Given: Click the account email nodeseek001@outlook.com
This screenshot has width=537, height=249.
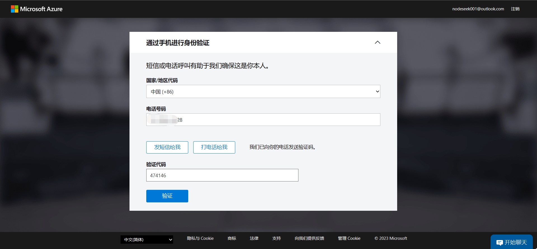Looking at the screenshot, I should pos(478,9).
